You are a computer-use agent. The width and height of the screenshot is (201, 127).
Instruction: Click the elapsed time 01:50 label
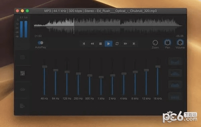tap(38, 36)
